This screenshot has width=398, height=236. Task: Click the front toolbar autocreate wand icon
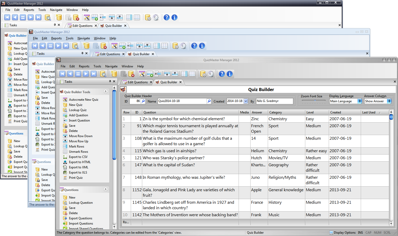(142, 74)
